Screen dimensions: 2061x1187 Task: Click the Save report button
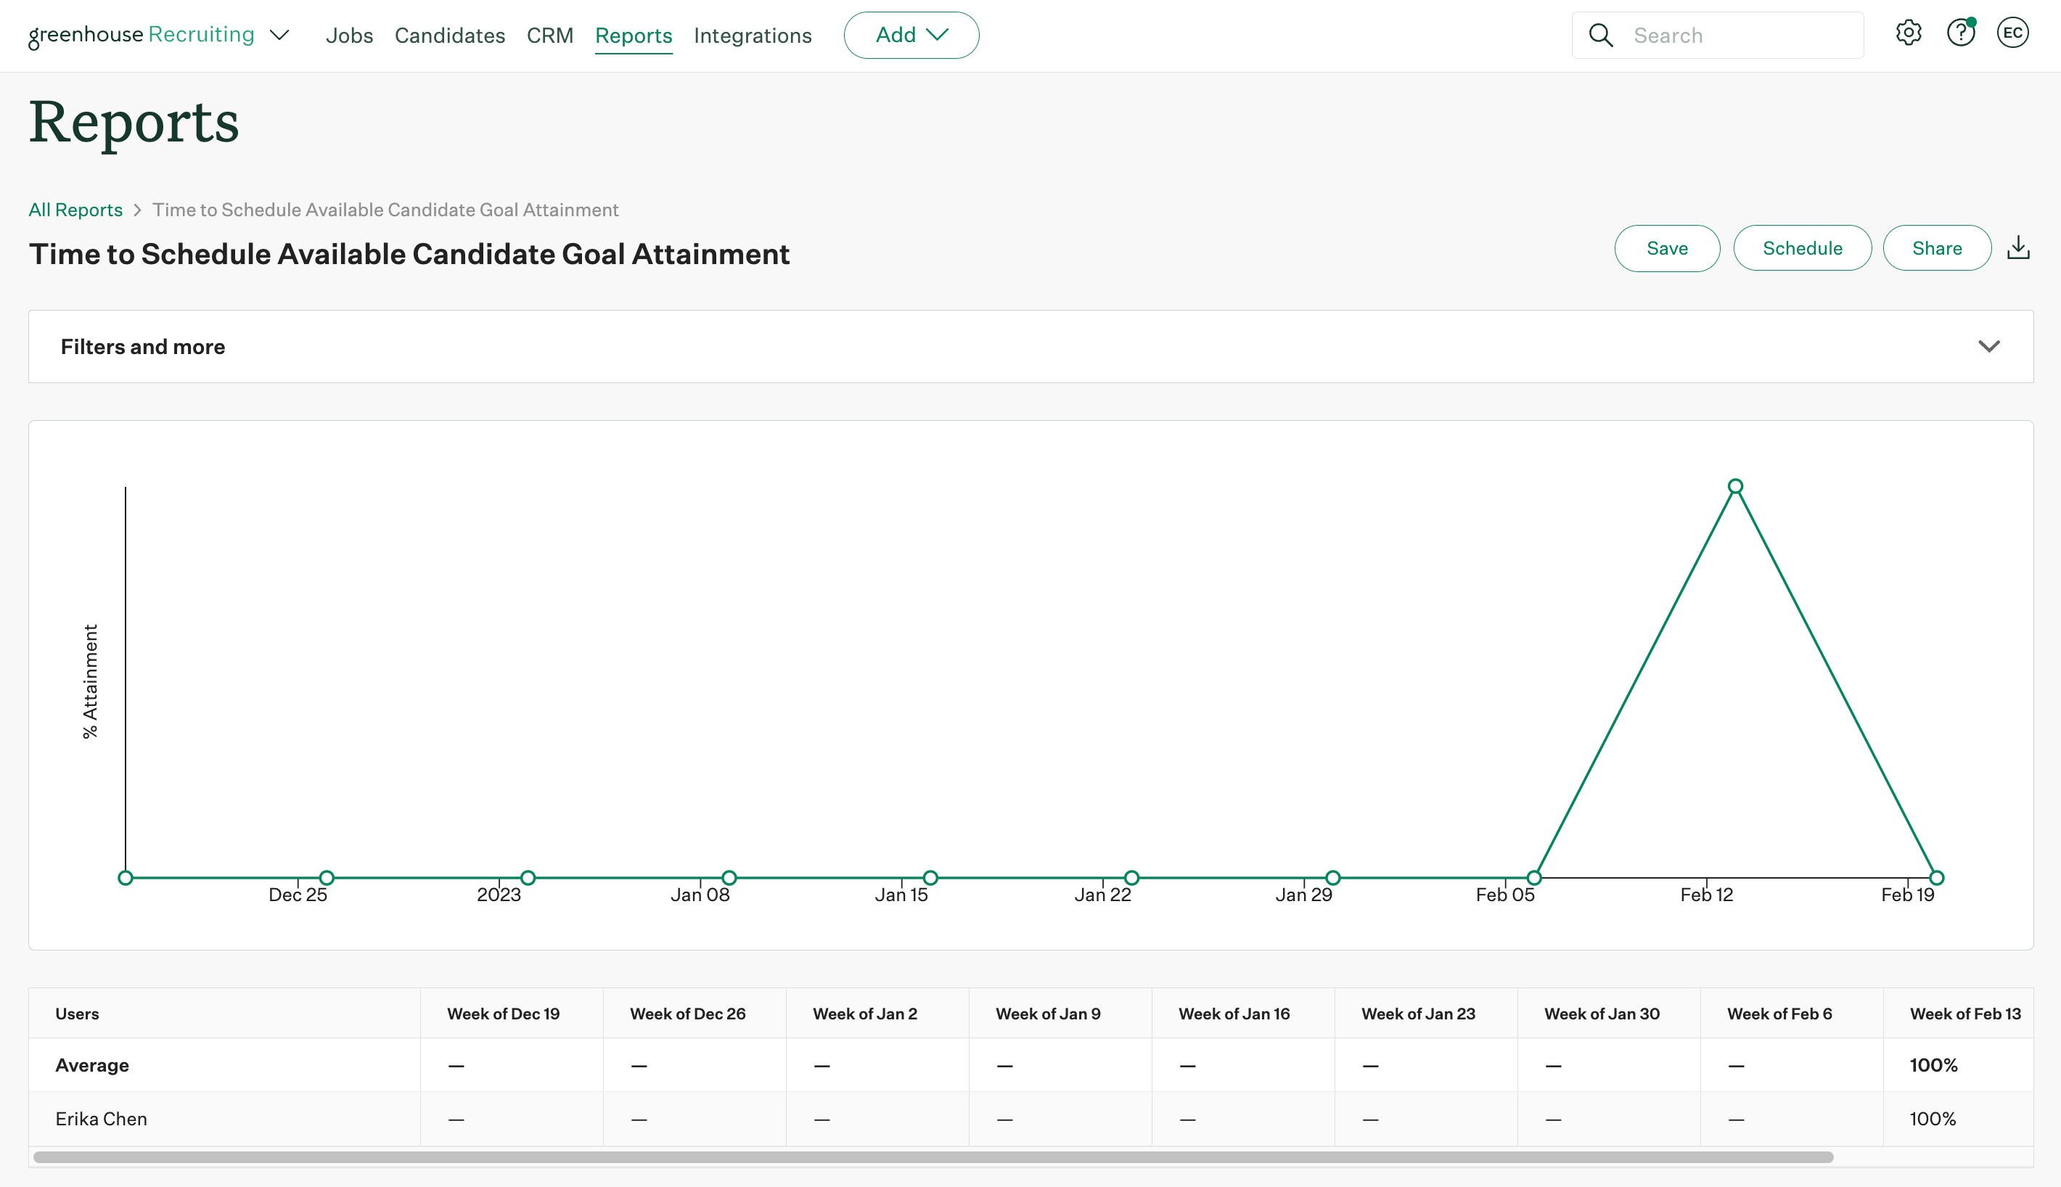[1668, 247]
